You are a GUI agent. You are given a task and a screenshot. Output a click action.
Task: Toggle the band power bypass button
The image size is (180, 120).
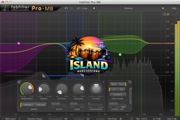point(19,82)
